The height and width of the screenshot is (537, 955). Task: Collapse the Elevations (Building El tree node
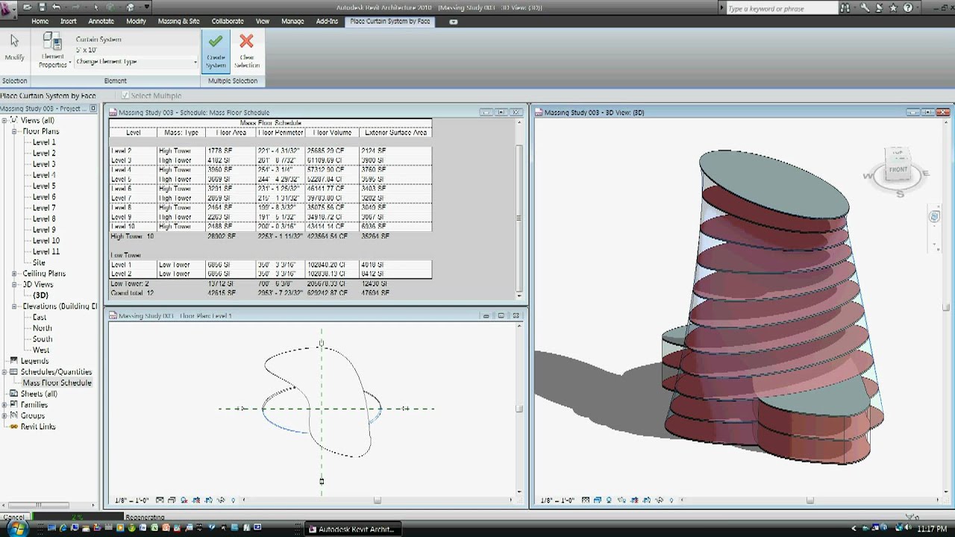(14, 307)
